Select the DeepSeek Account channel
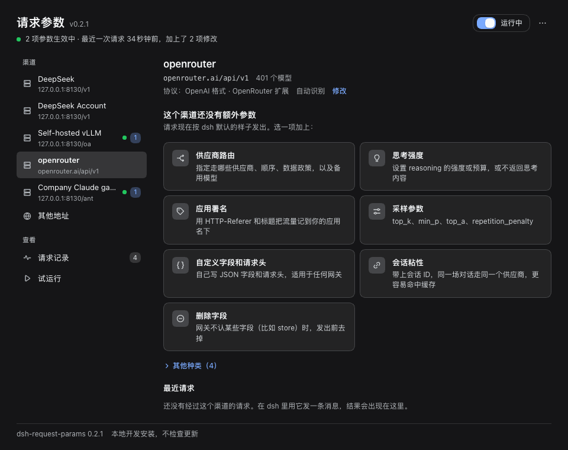Screen dimensions: 568x450 pyautogui.click(x=82, y=111)
